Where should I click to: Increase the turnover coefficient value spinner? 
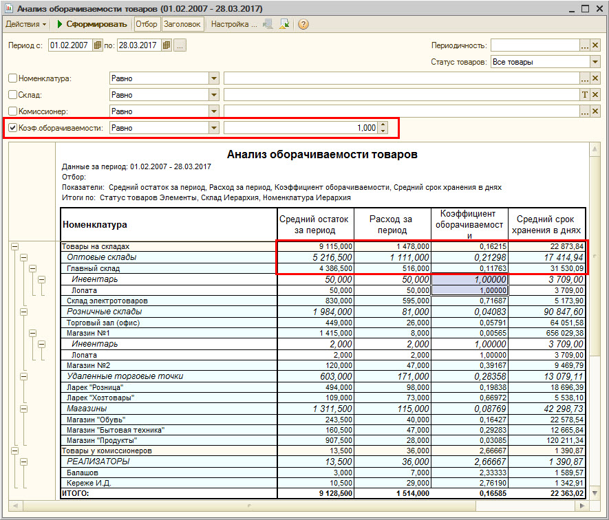[383, 125]
